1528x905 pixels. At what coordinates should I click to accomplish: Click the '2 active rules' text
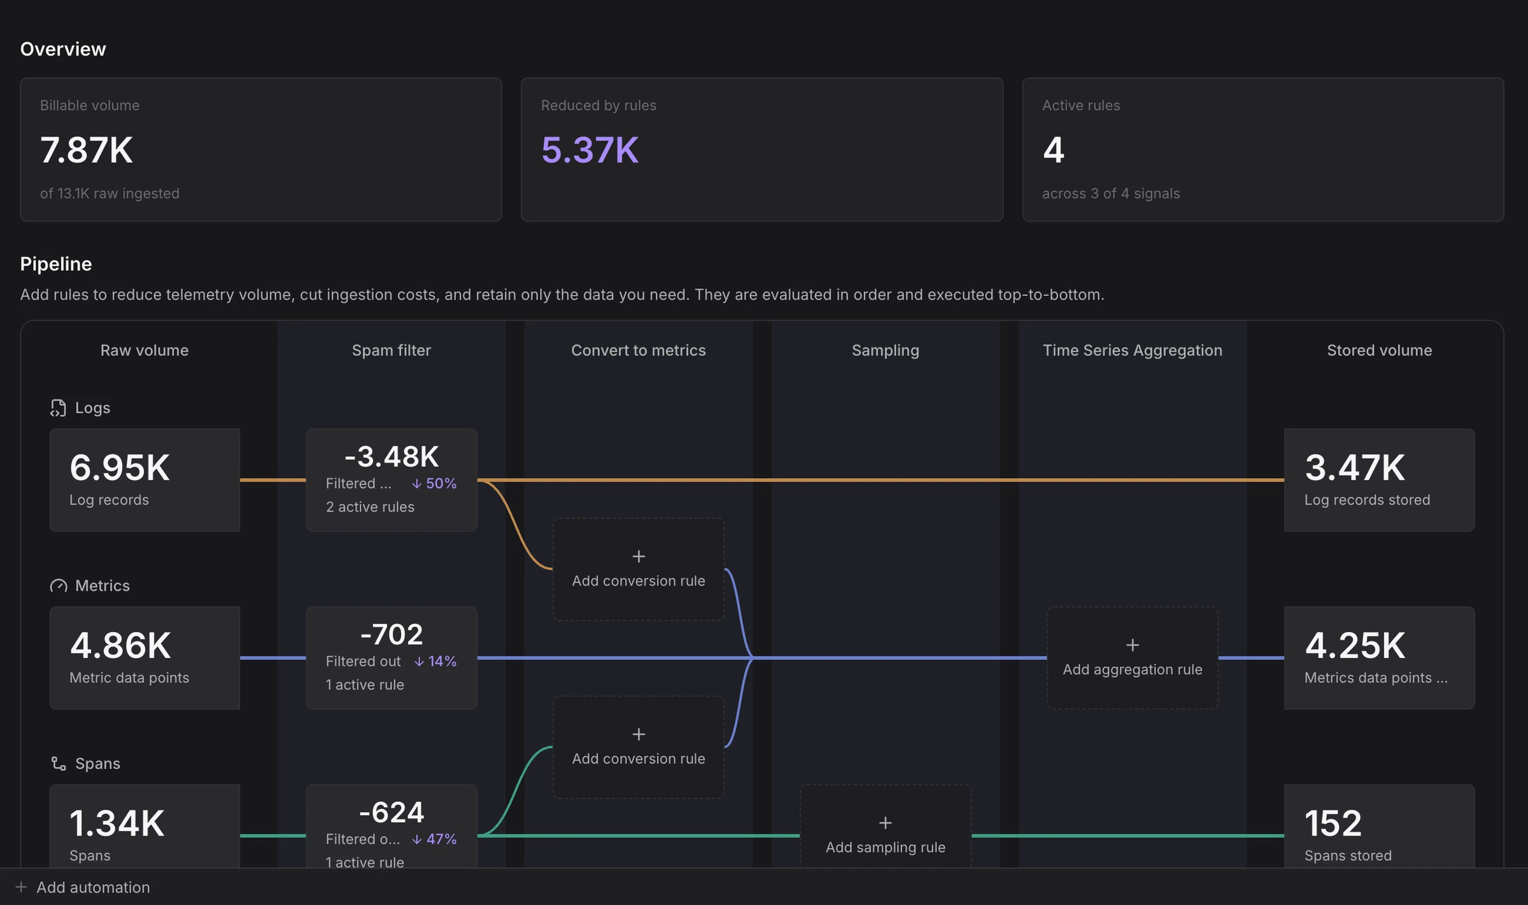(x=370, y=507)
